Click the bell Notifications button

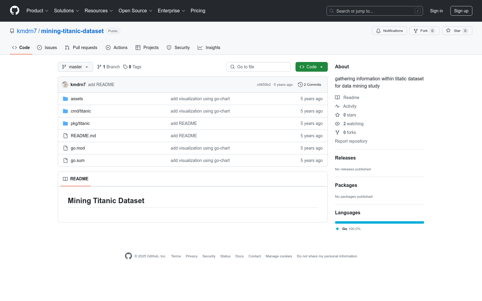point(389,31)
